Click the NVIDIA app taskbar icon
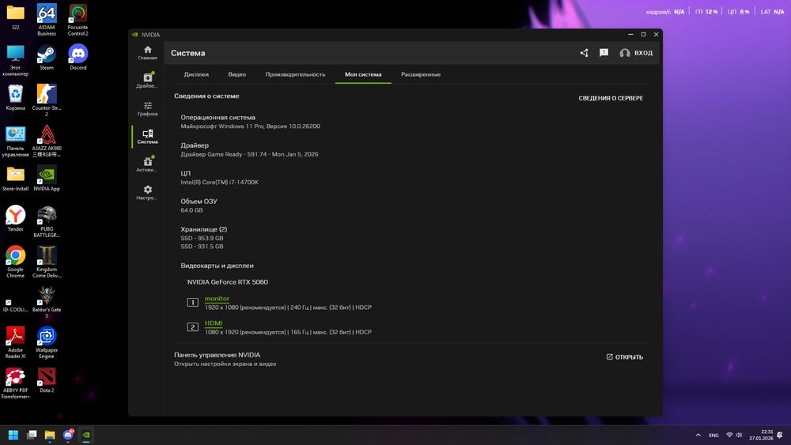 tap(86, 435)
